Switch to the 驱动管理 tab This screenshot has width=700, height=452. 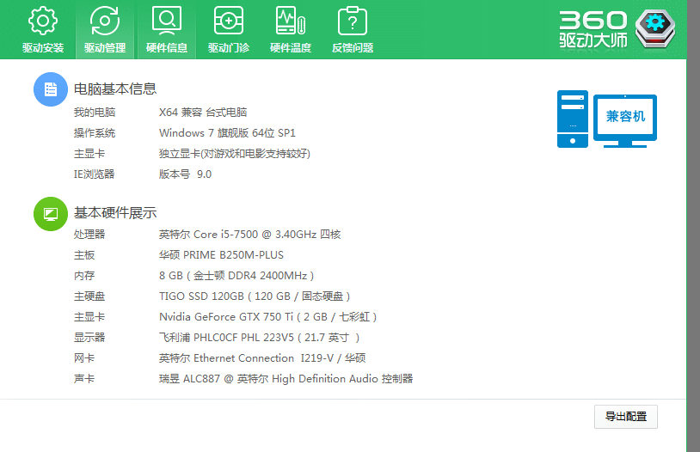pyautogui.click(x=105, y=29)
